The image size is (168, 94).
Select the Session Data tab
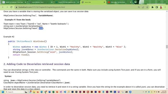[x=93, y=2]
